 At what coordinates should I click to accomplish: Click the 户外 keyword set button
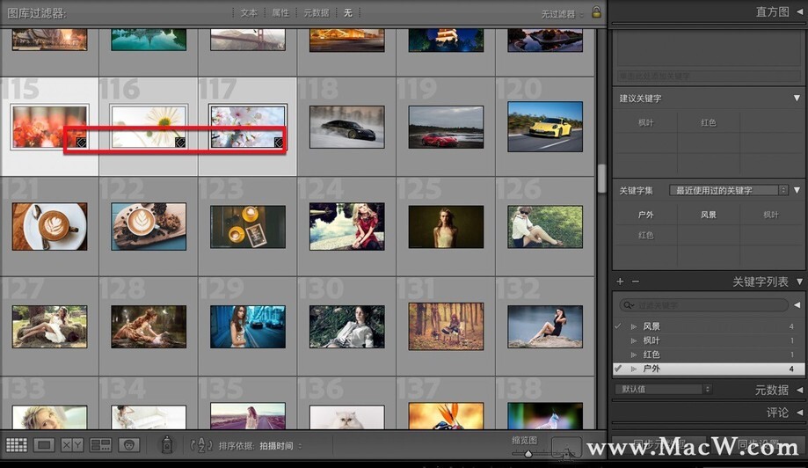pos(645,215)
